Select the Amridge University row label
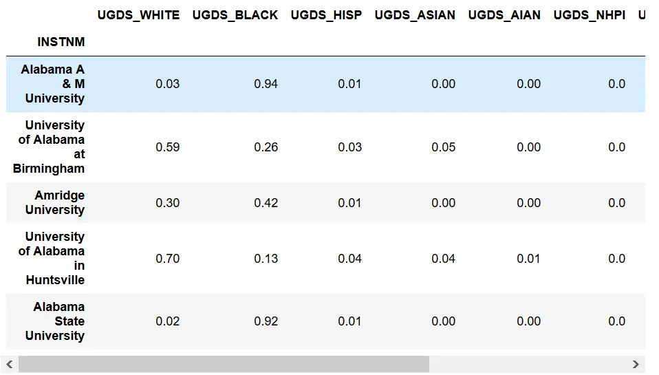Screen dimensions: 659x375 pos(59,202)
